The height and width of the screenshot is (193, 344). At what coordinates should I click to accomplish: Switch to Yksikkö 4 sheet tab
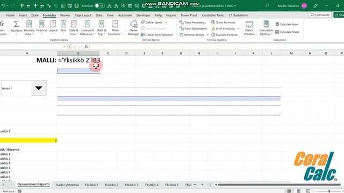pos(152,184)
